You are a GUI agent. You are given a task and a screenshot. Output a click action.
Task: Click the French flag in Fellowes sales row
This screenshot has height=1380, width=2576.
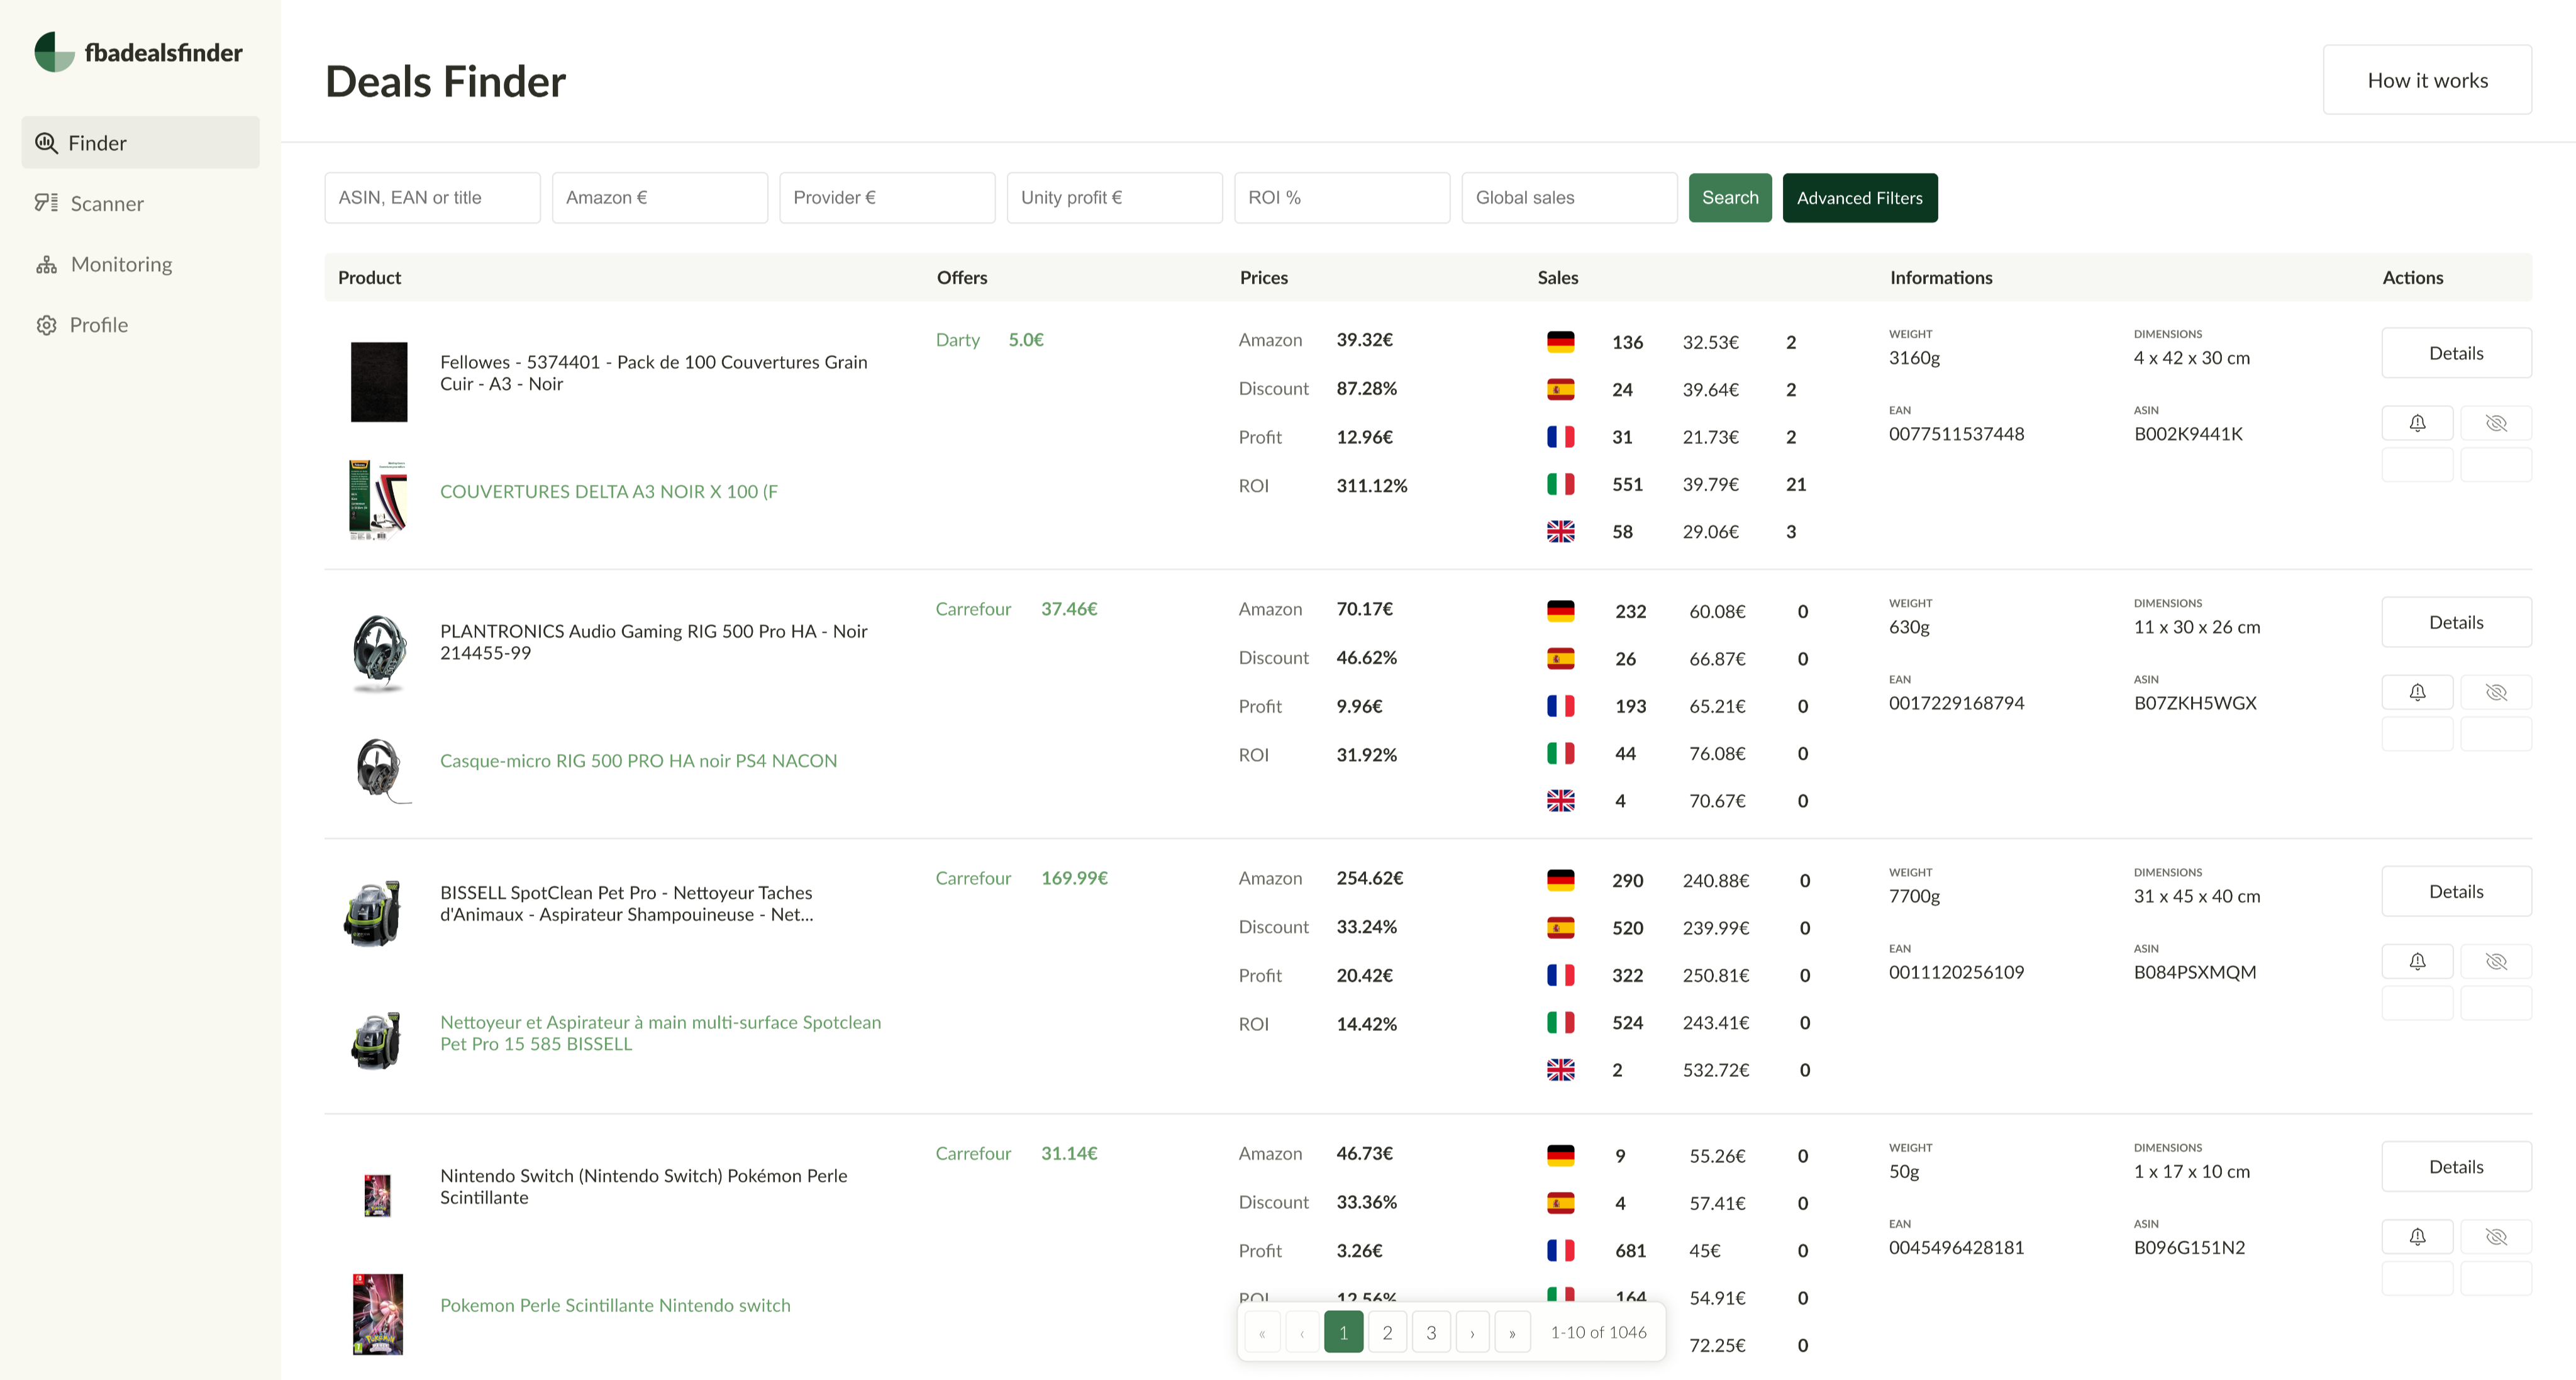1560,437
